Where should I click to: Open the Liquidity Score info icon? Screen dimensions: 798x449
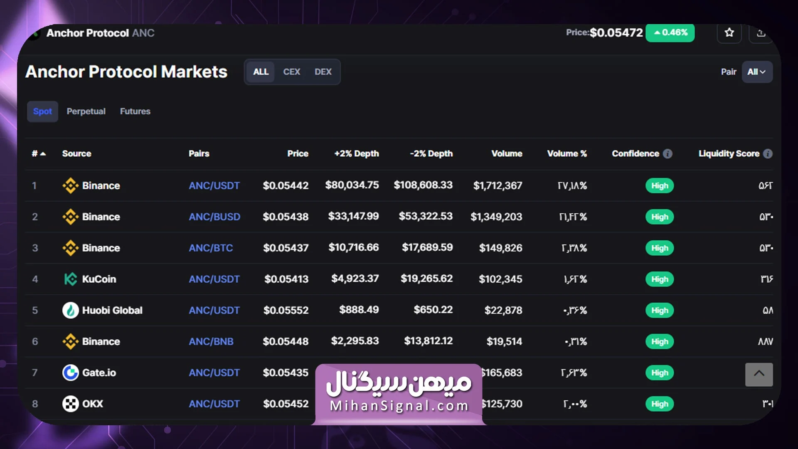click(x=768, y=154)
